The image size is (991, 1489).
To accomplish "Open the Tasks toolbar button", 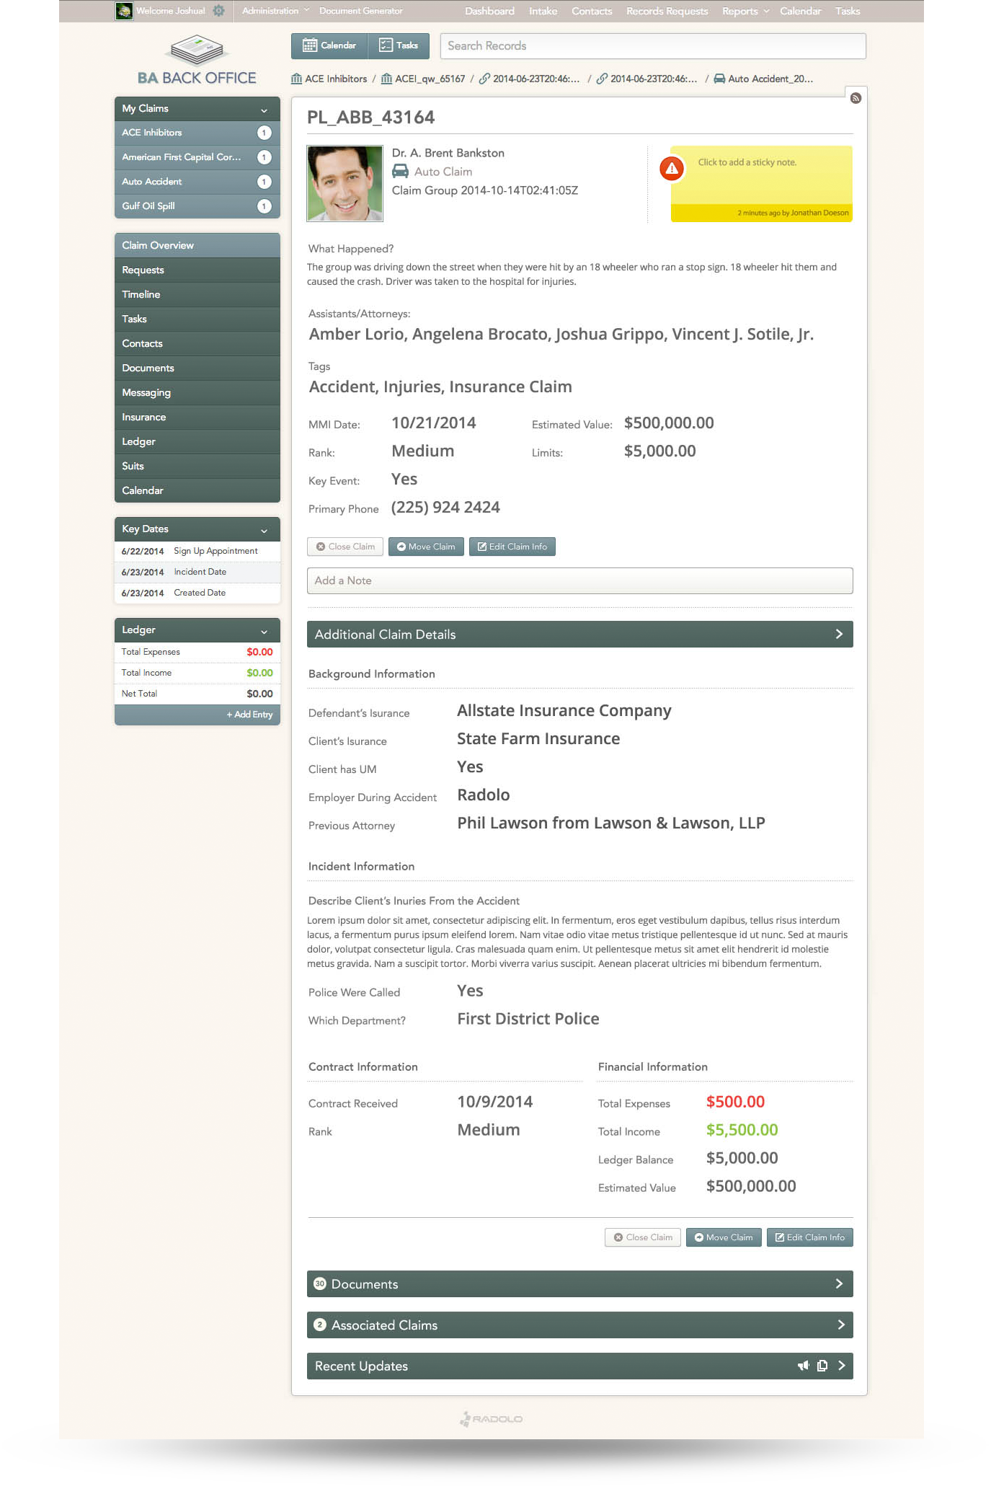I will 399,45.
